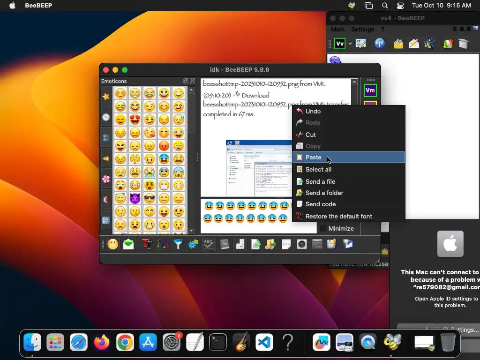Switch to the blue symbols emoticon category
Viewport: 480px width, 360px height.
(106, 220)
